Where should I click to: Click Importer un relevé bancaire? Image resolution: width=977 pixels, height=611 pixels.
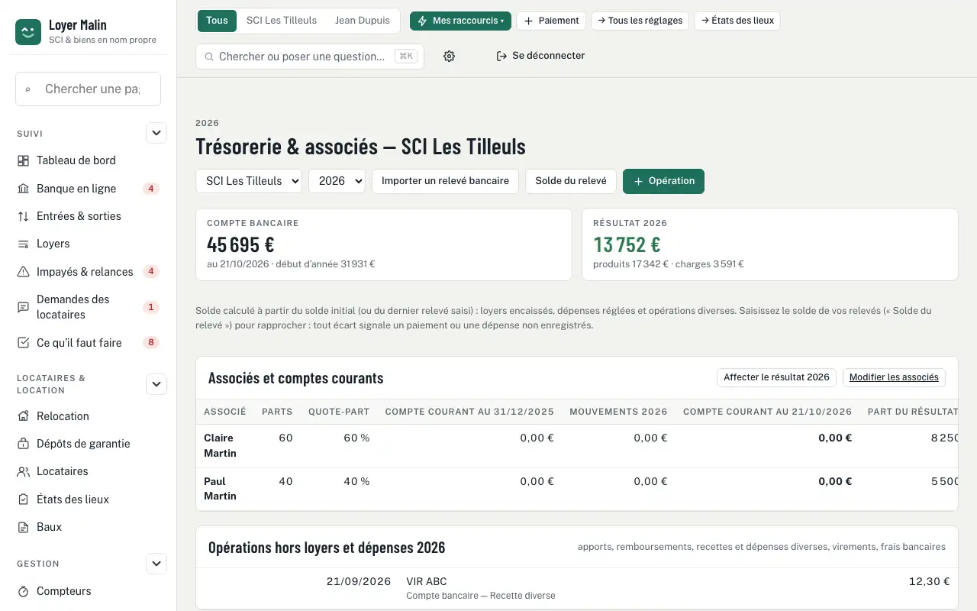click(x=445, y=181)
